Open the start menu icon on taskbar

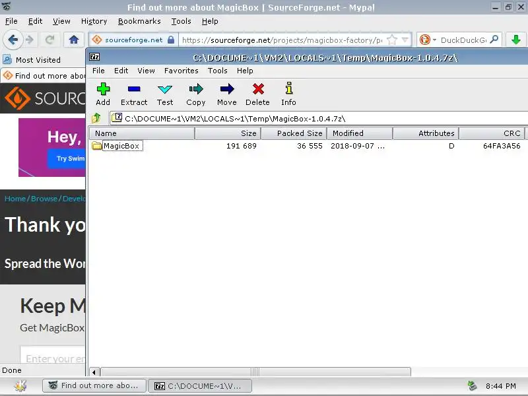pyautogui.click(x=20, y=385)
